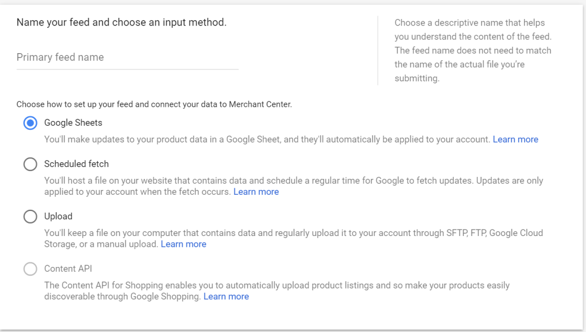
Task: Open Learn more link for Content API
Action: (226, 296)
